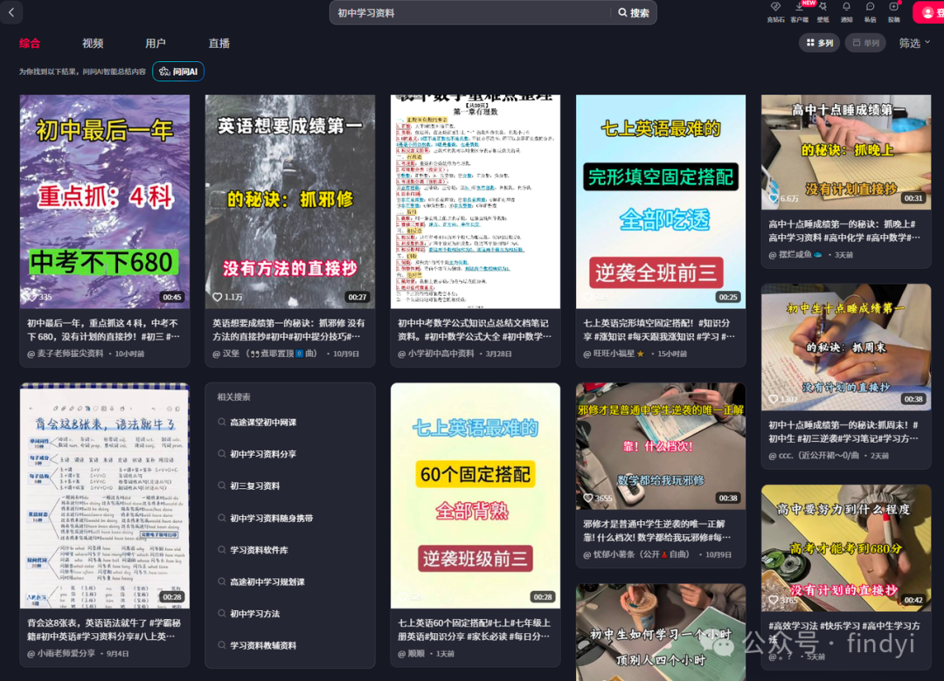
Task: Switch to the 视频 tab
Action: (93, 44)
